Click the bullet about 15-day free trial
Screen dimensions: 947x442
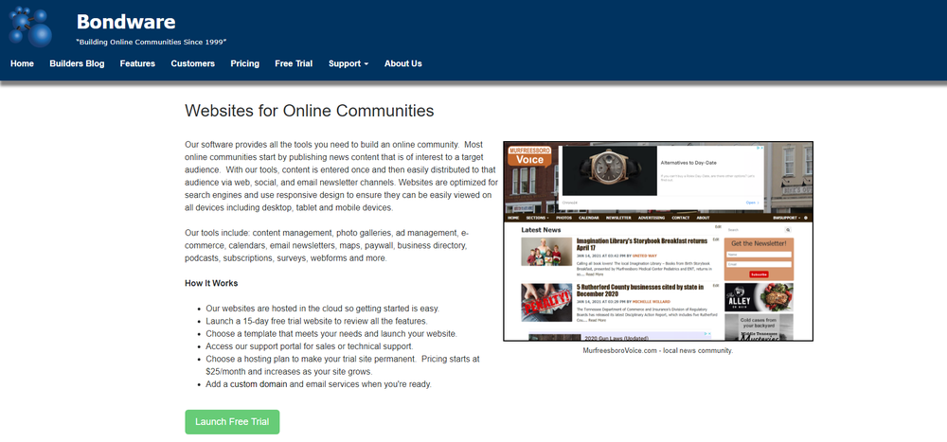click(x=316, y=321)
